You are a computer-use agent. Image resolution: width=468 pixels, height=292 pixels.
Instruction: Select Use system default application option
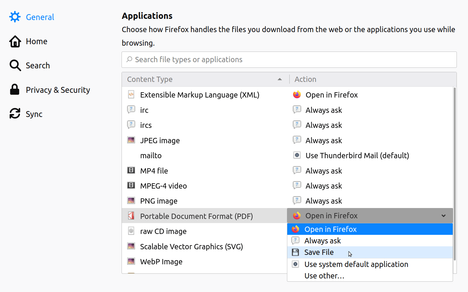point(356,264)
